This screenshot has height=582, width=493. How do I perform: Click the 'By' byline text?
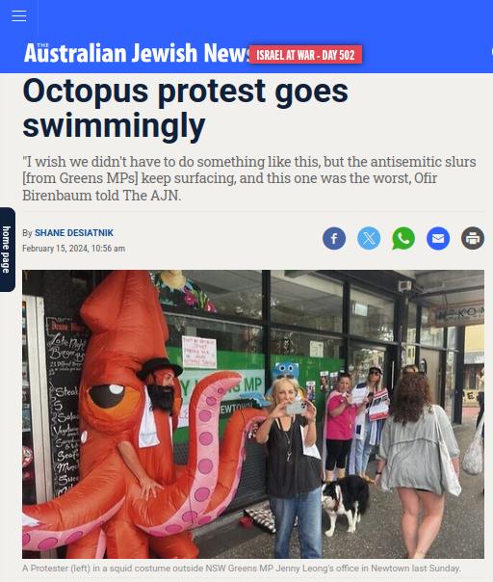(x=27, y=233)
